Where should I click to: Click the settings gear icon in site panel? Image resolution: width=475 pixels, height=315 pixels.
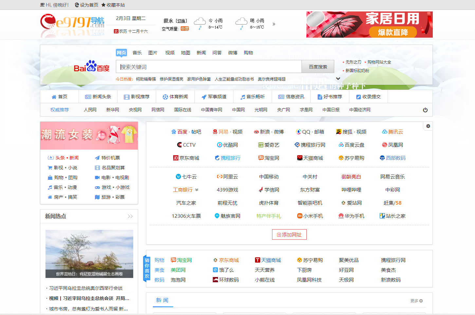tap(428, 126)
